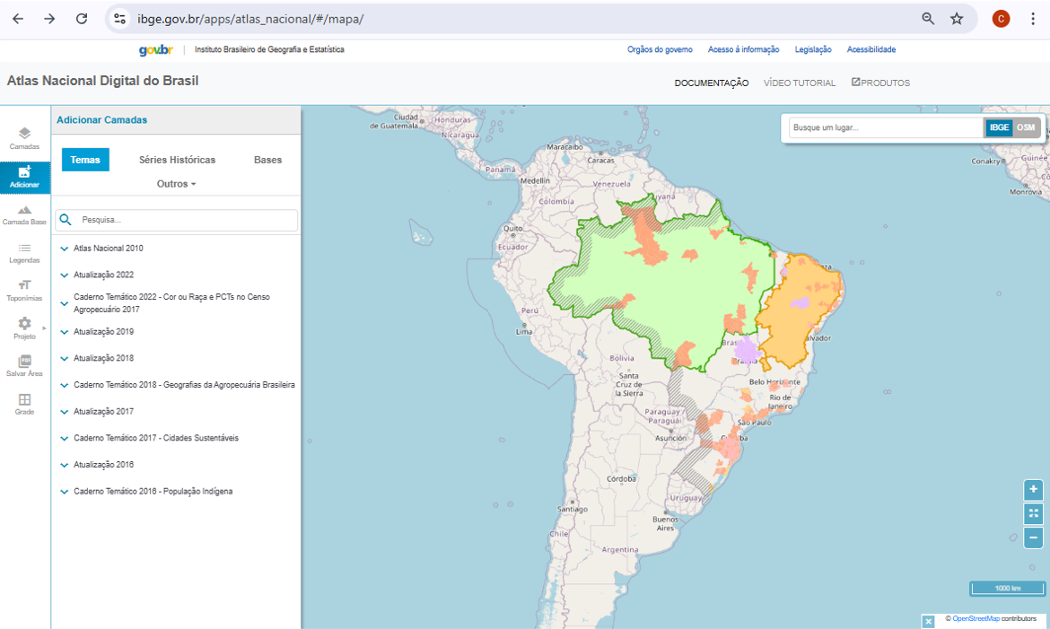Click the Camada Base sidebar icon

point(24,214)
